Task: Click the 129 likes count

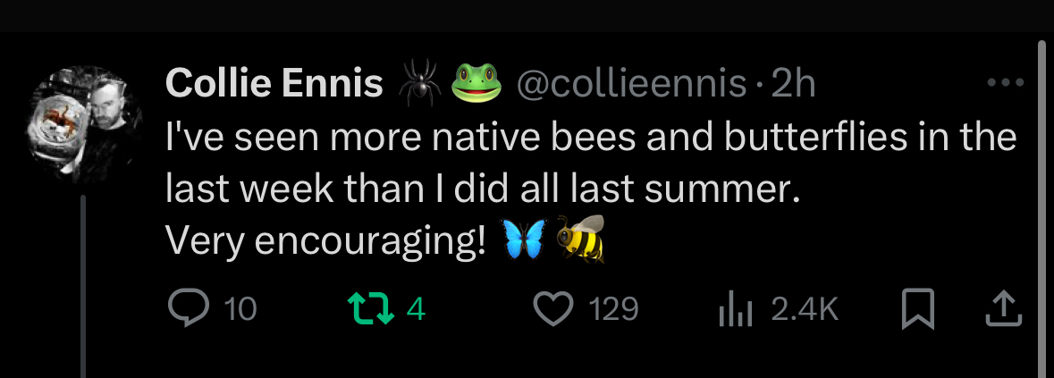Action: 614,309
